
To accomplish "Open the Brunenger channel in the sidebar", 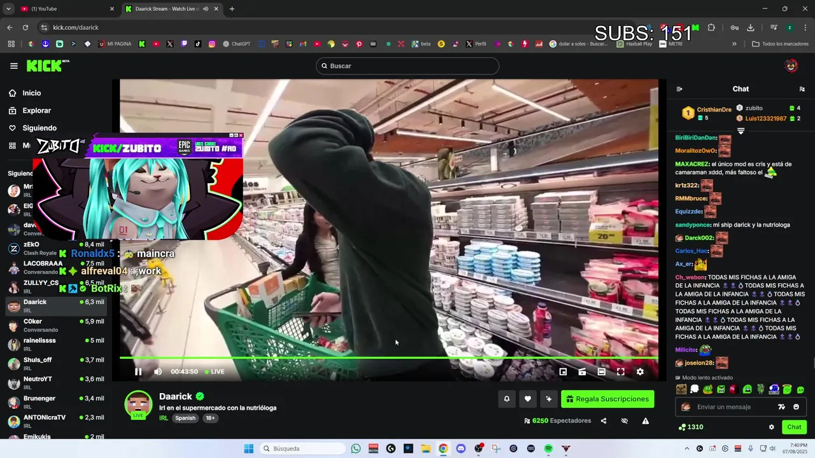I will click(x=56, y=402).
